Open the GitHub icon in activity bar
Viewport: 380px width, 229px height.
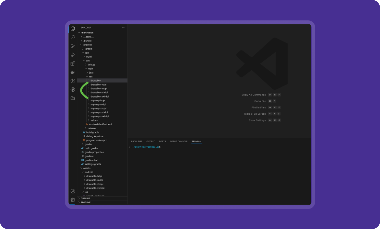73,89
